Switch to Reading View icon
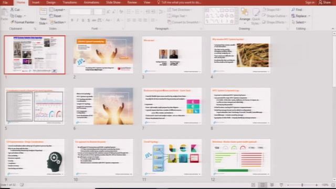Screen dimensions: 336x189 click(x=272, y=185)
